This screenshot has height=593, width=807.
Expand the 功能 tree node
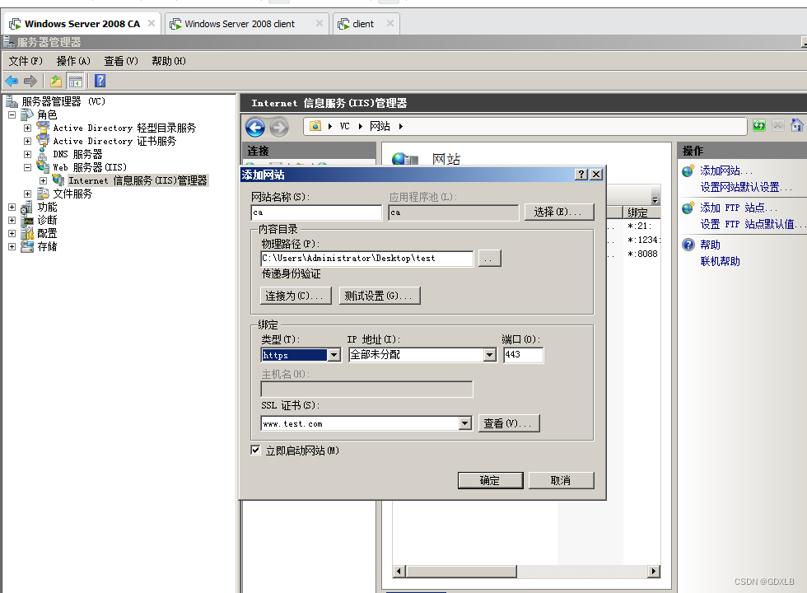(12, 207)
